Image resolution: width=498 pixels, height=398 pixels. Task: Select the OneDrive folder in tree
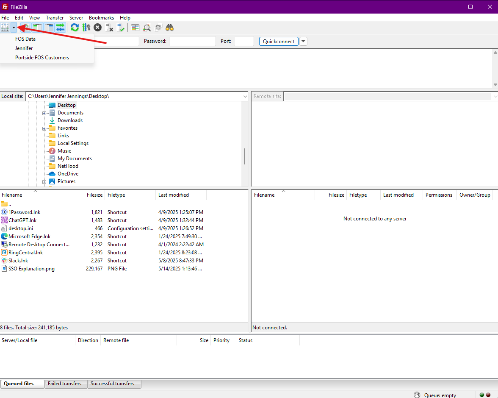coord(68,174)
